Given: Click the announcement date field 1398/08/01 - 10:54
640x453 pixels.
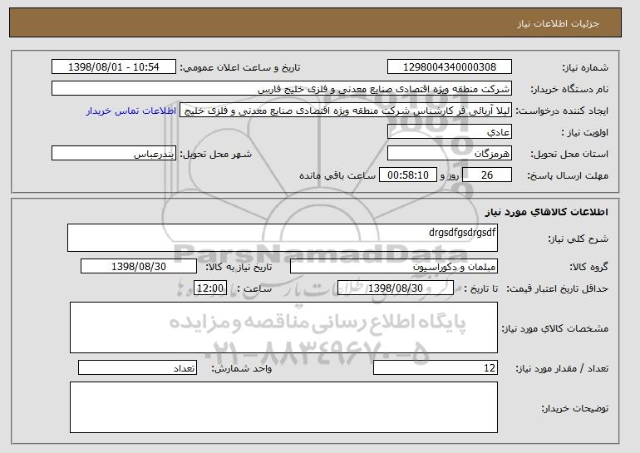Looking at the screenshot, I should (114, 67).
